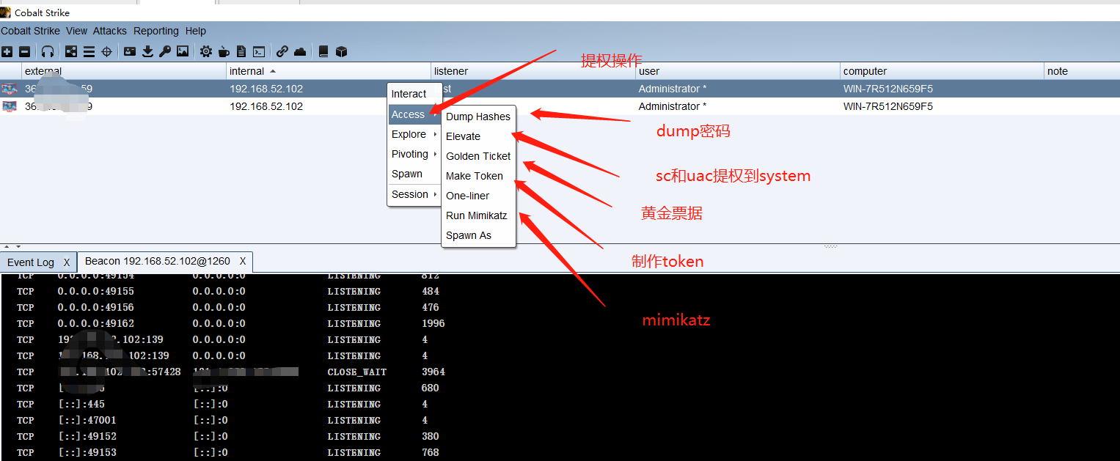Open the Attacks menu
1120x461 pixels.
(110, 31)
